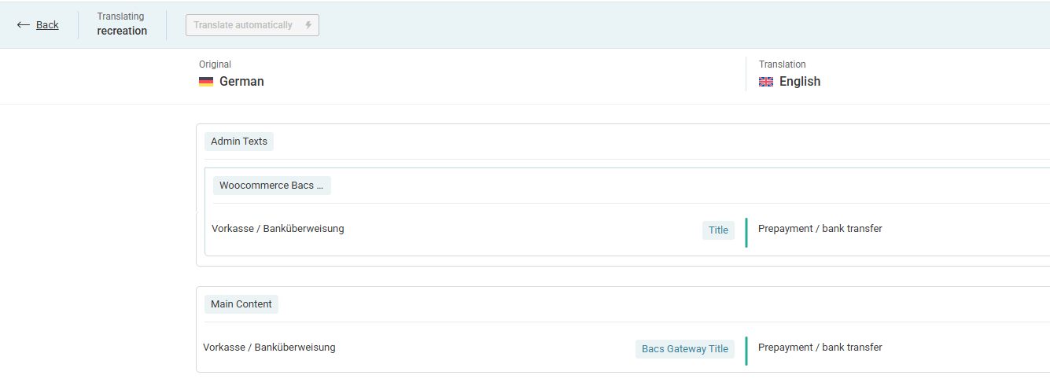Viewport: 1050px width, 390px height.
Task: Click green status bar beside Title tag
Action: (x=746, y=233)
